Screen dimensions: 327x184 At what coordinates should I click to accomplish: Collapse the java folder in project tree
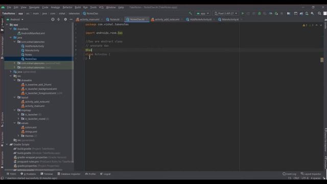click(11, 37)
